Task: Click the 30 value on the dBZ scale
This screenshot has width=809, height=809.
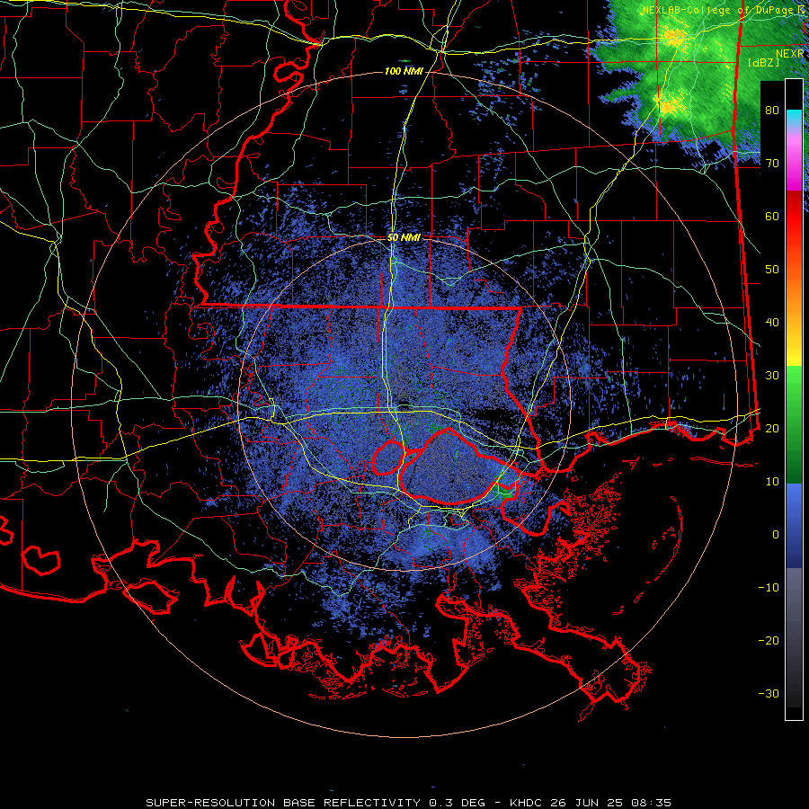Action: (x=772, y=376)
